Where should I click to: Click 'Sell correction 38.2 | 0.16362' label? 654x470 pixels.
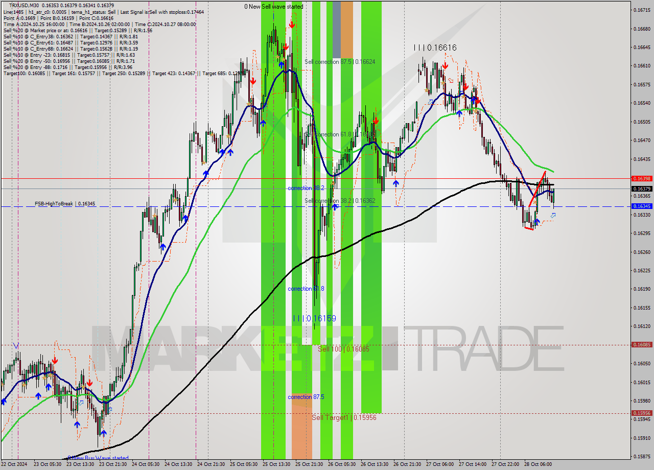point(340,201)
